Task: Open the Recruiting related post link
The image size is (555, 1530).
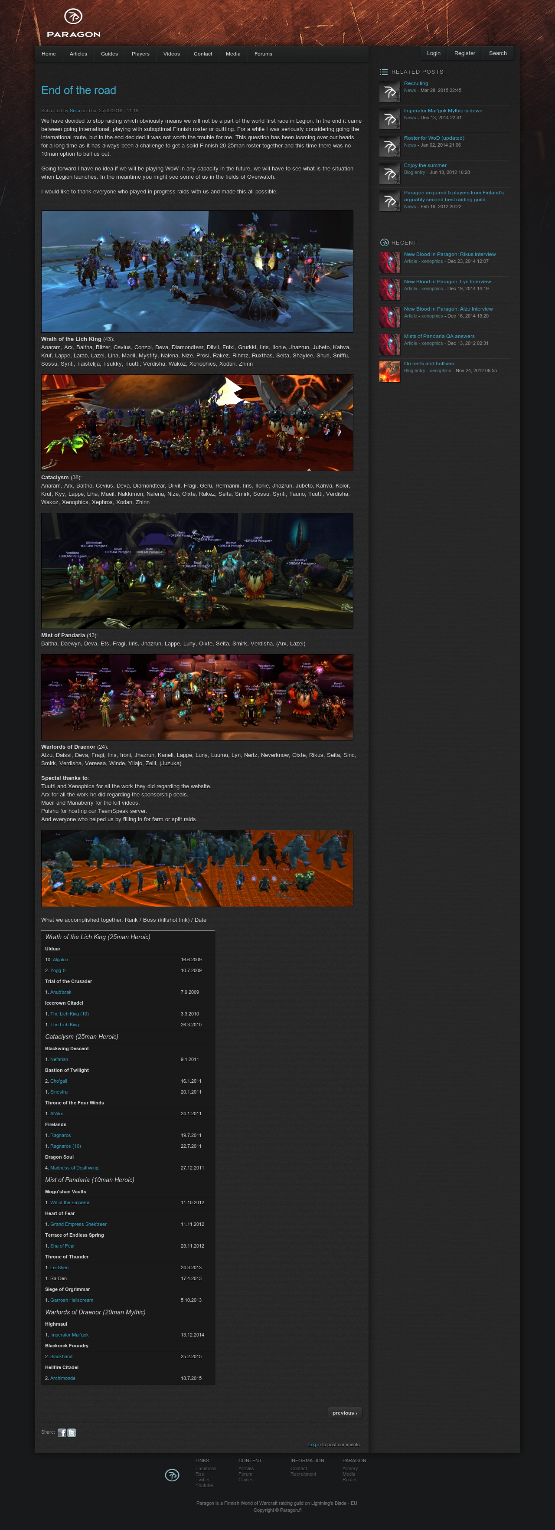Action: tap(416, 83)
